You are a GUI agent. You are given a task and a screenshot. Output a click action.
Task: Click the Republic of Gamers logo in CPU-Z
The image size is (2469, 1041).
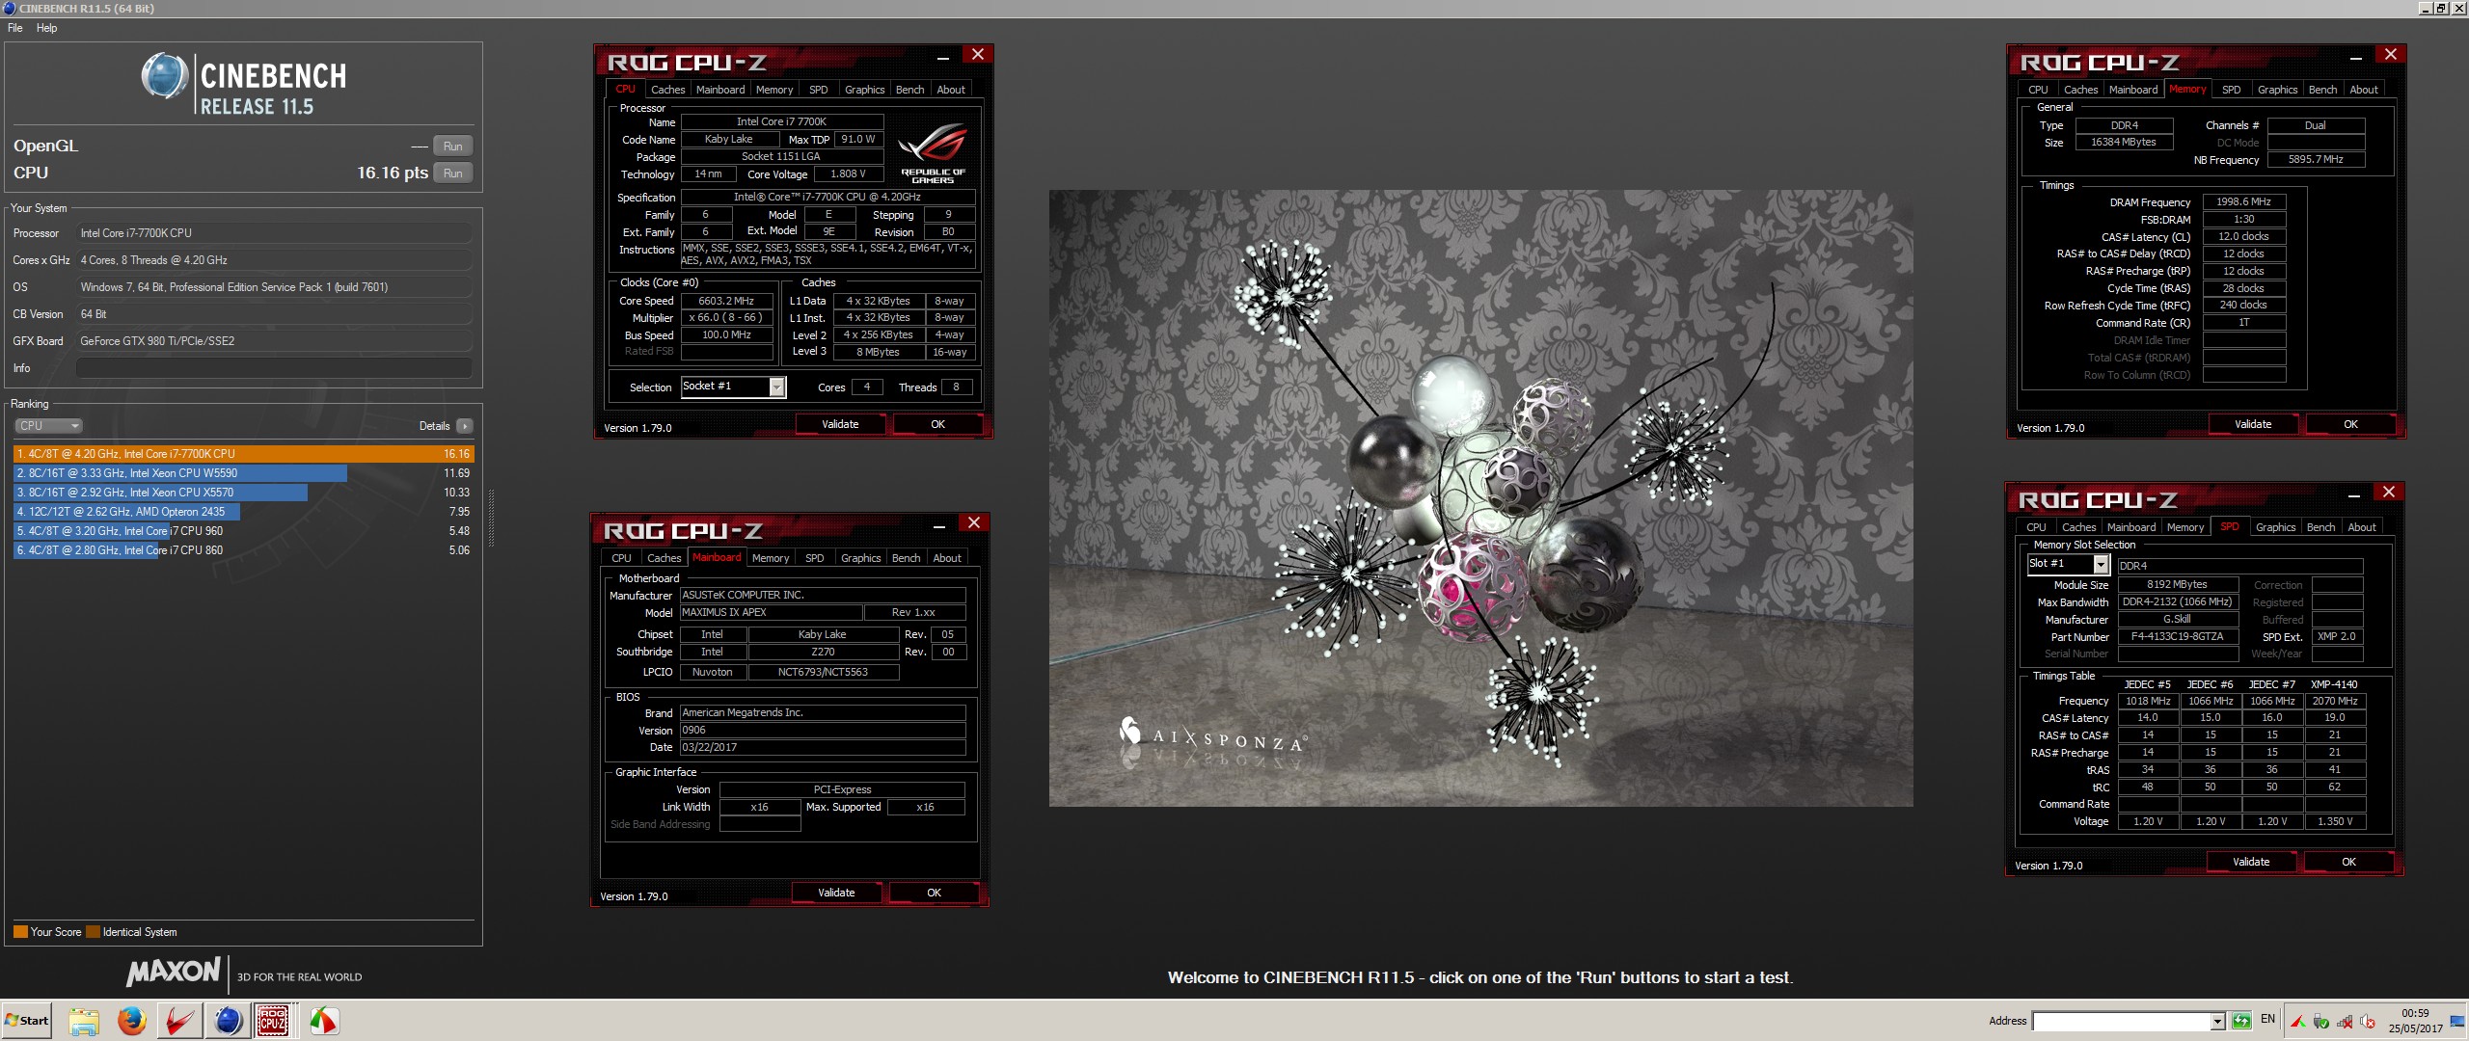coord(933,152)
